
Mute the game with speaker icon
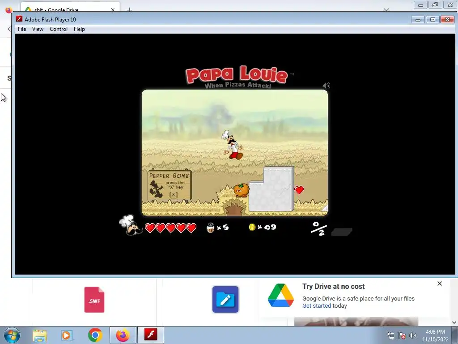click(326, 86)
